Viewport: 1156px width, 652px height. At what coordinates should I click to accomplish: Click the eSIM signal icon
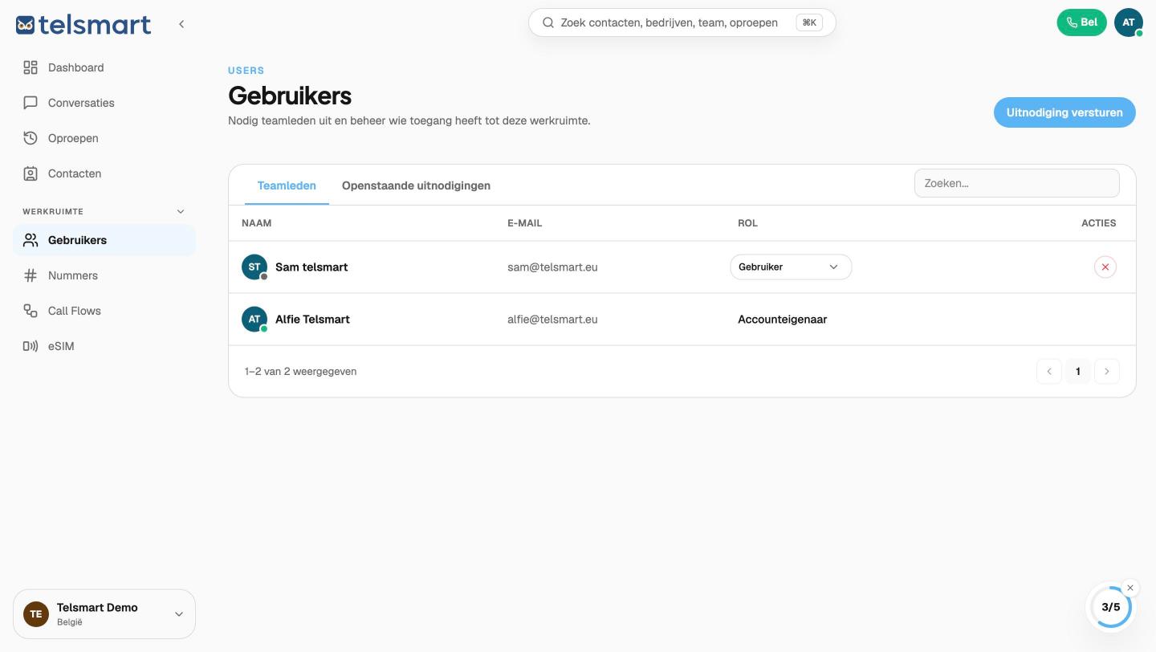(31, 346)
